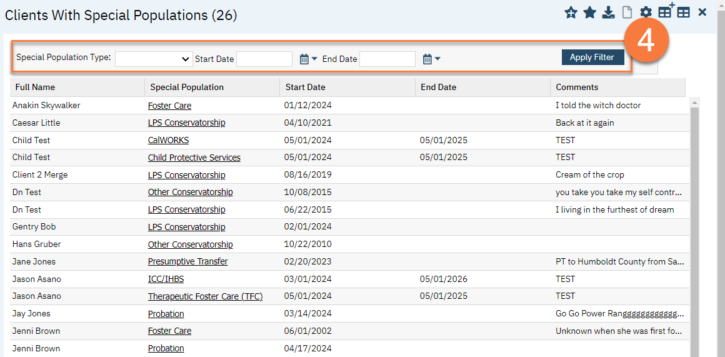Open the End Date calendar picker

[431, 59]
